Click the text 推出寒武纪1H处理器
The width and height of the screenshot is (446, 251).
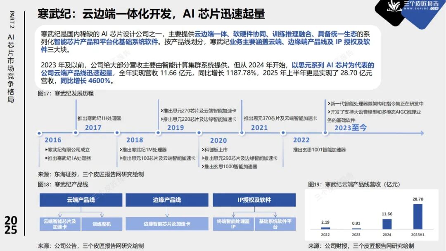click(99, 118)
